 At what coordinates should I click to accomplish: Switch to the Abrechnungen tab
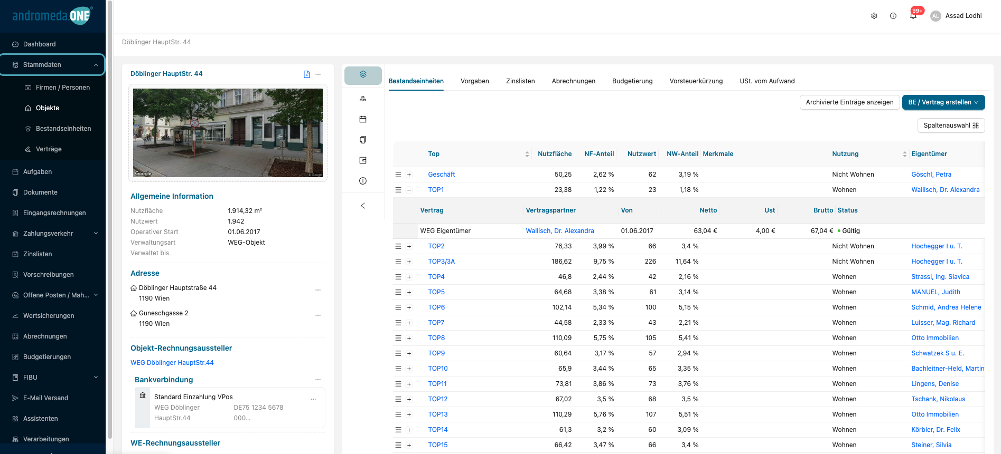click(x=574, y=81)
